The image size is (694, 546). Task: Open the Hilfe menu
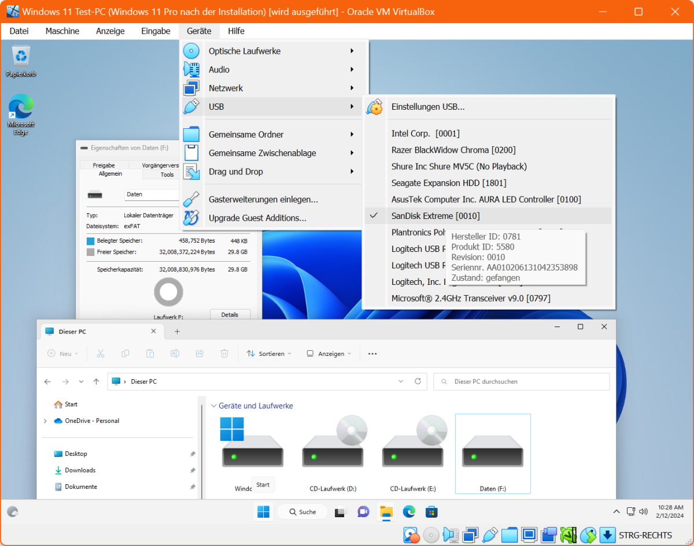[x=235, y=31]
